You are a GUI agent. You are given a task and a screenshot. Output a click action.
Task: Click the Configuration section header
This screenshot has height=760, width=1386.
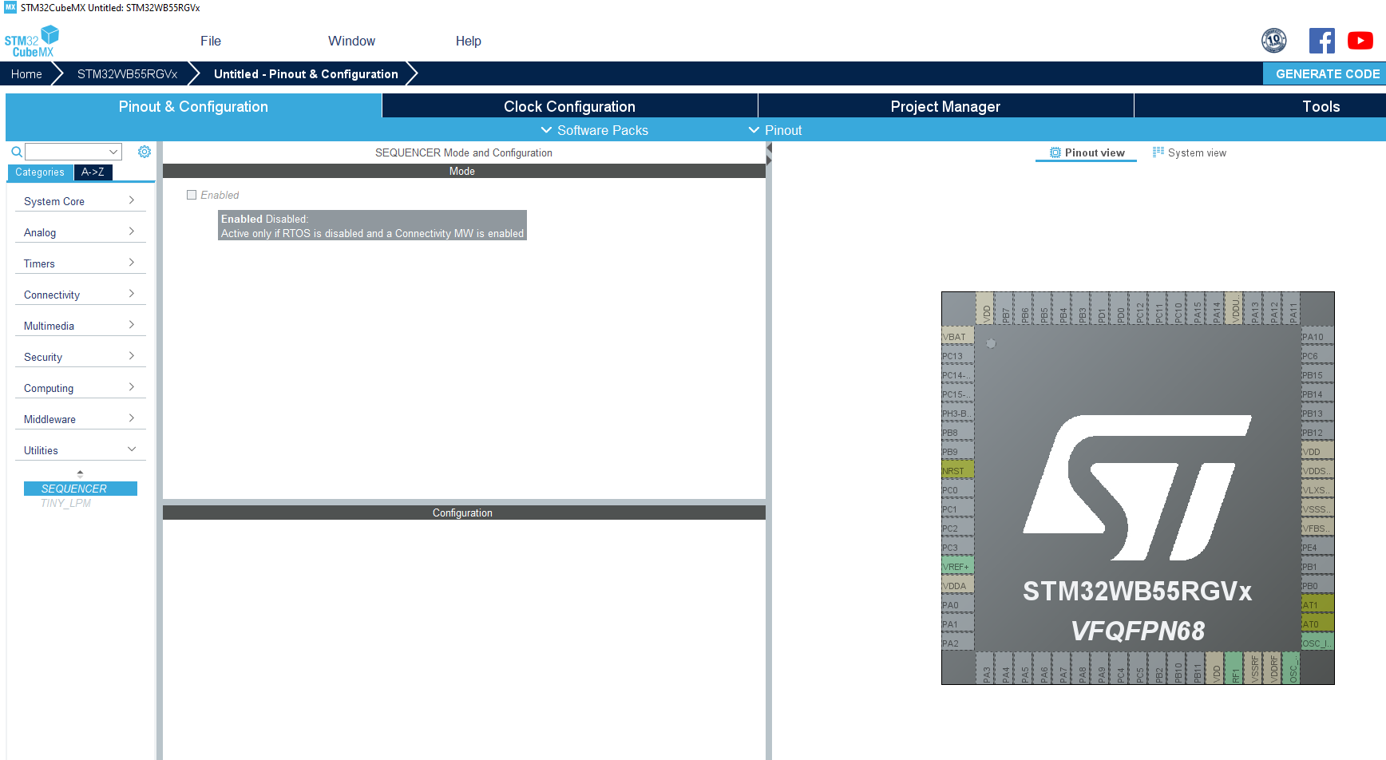coord(463,513)
